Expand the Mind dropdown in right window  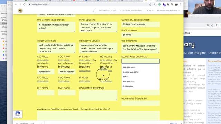tap(188, 33)
